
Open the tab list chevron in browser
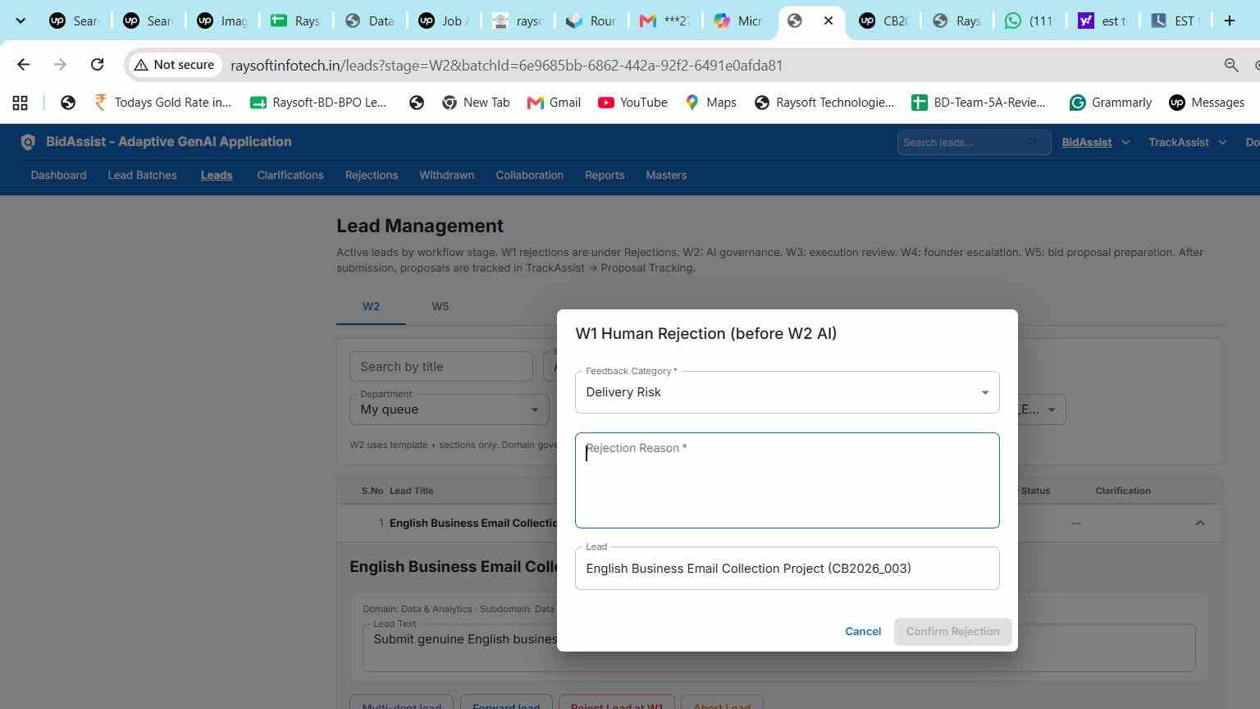coord(21,21)
